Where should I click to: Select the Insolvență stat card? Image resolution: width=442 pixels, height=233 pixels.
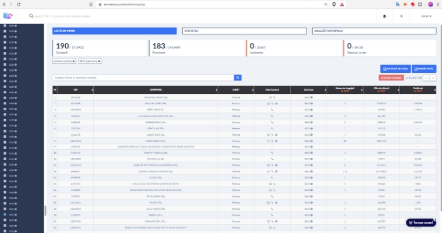(x=294, y=48)
